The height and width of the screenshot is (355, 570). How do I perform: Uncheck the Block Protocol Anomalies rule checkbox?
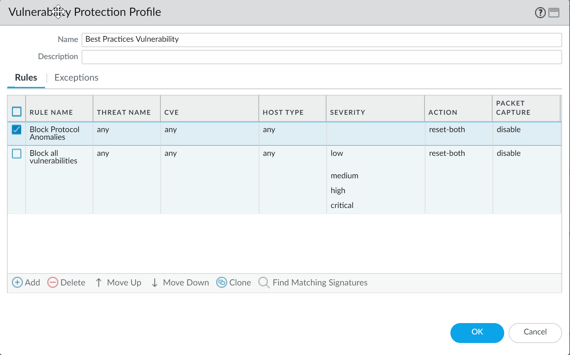[x=16, y=130]
